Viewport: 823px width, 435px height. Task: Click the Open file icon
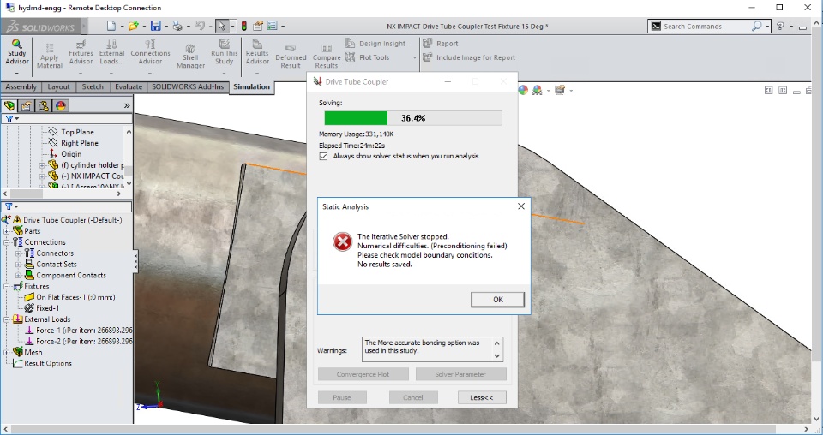coord(134,26)
